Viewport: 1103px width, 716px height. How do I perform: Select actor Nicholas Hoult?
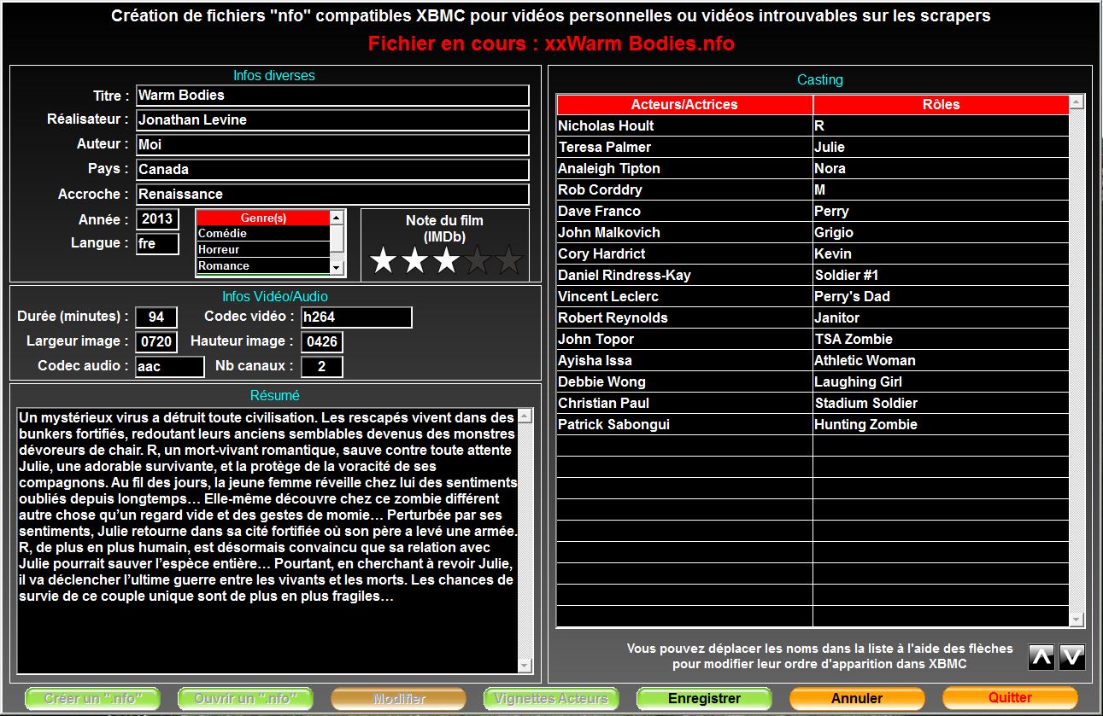[x=684, y=125]
